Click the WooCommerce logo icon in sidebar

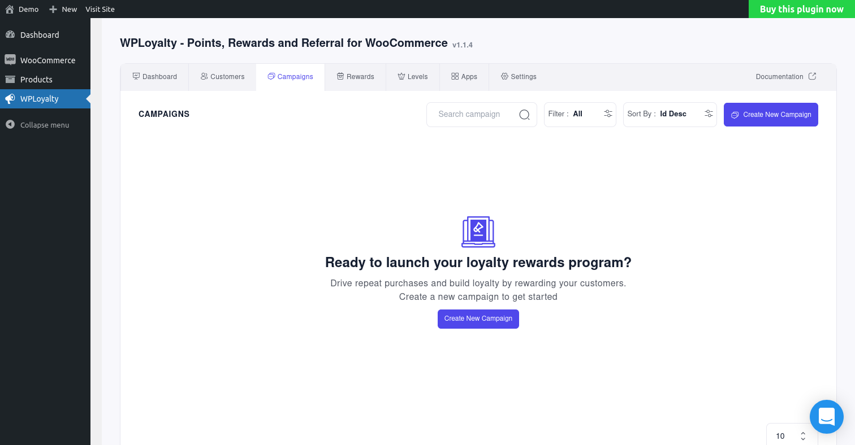click(x=10, y=60)
